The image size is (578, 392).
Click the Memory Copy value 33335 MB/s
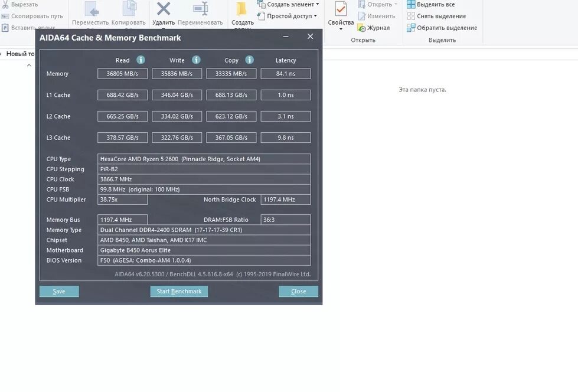tap(231, 74)
